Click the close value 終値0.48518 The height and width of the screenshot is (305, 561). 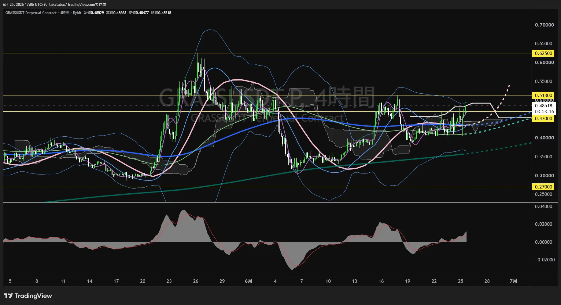pos(161,13)
